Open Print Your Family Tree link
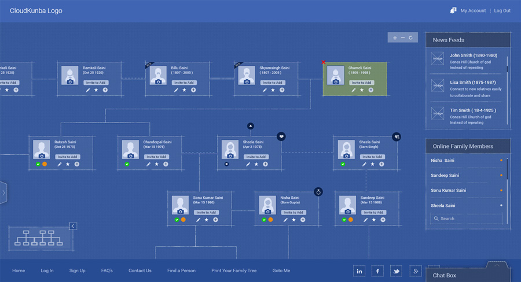The height and width of the screenshot is (282, 521). point(234,270)
